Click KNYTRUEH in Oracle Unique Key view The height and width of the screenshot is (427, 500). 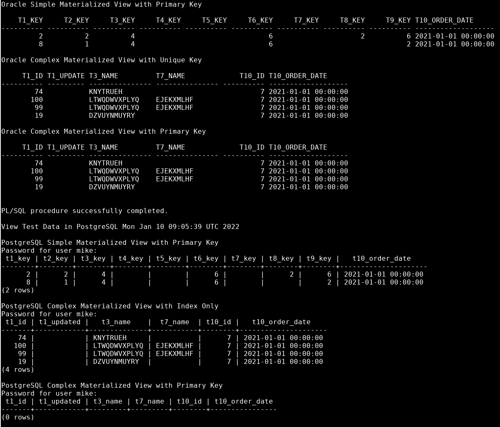pos(105,92)
